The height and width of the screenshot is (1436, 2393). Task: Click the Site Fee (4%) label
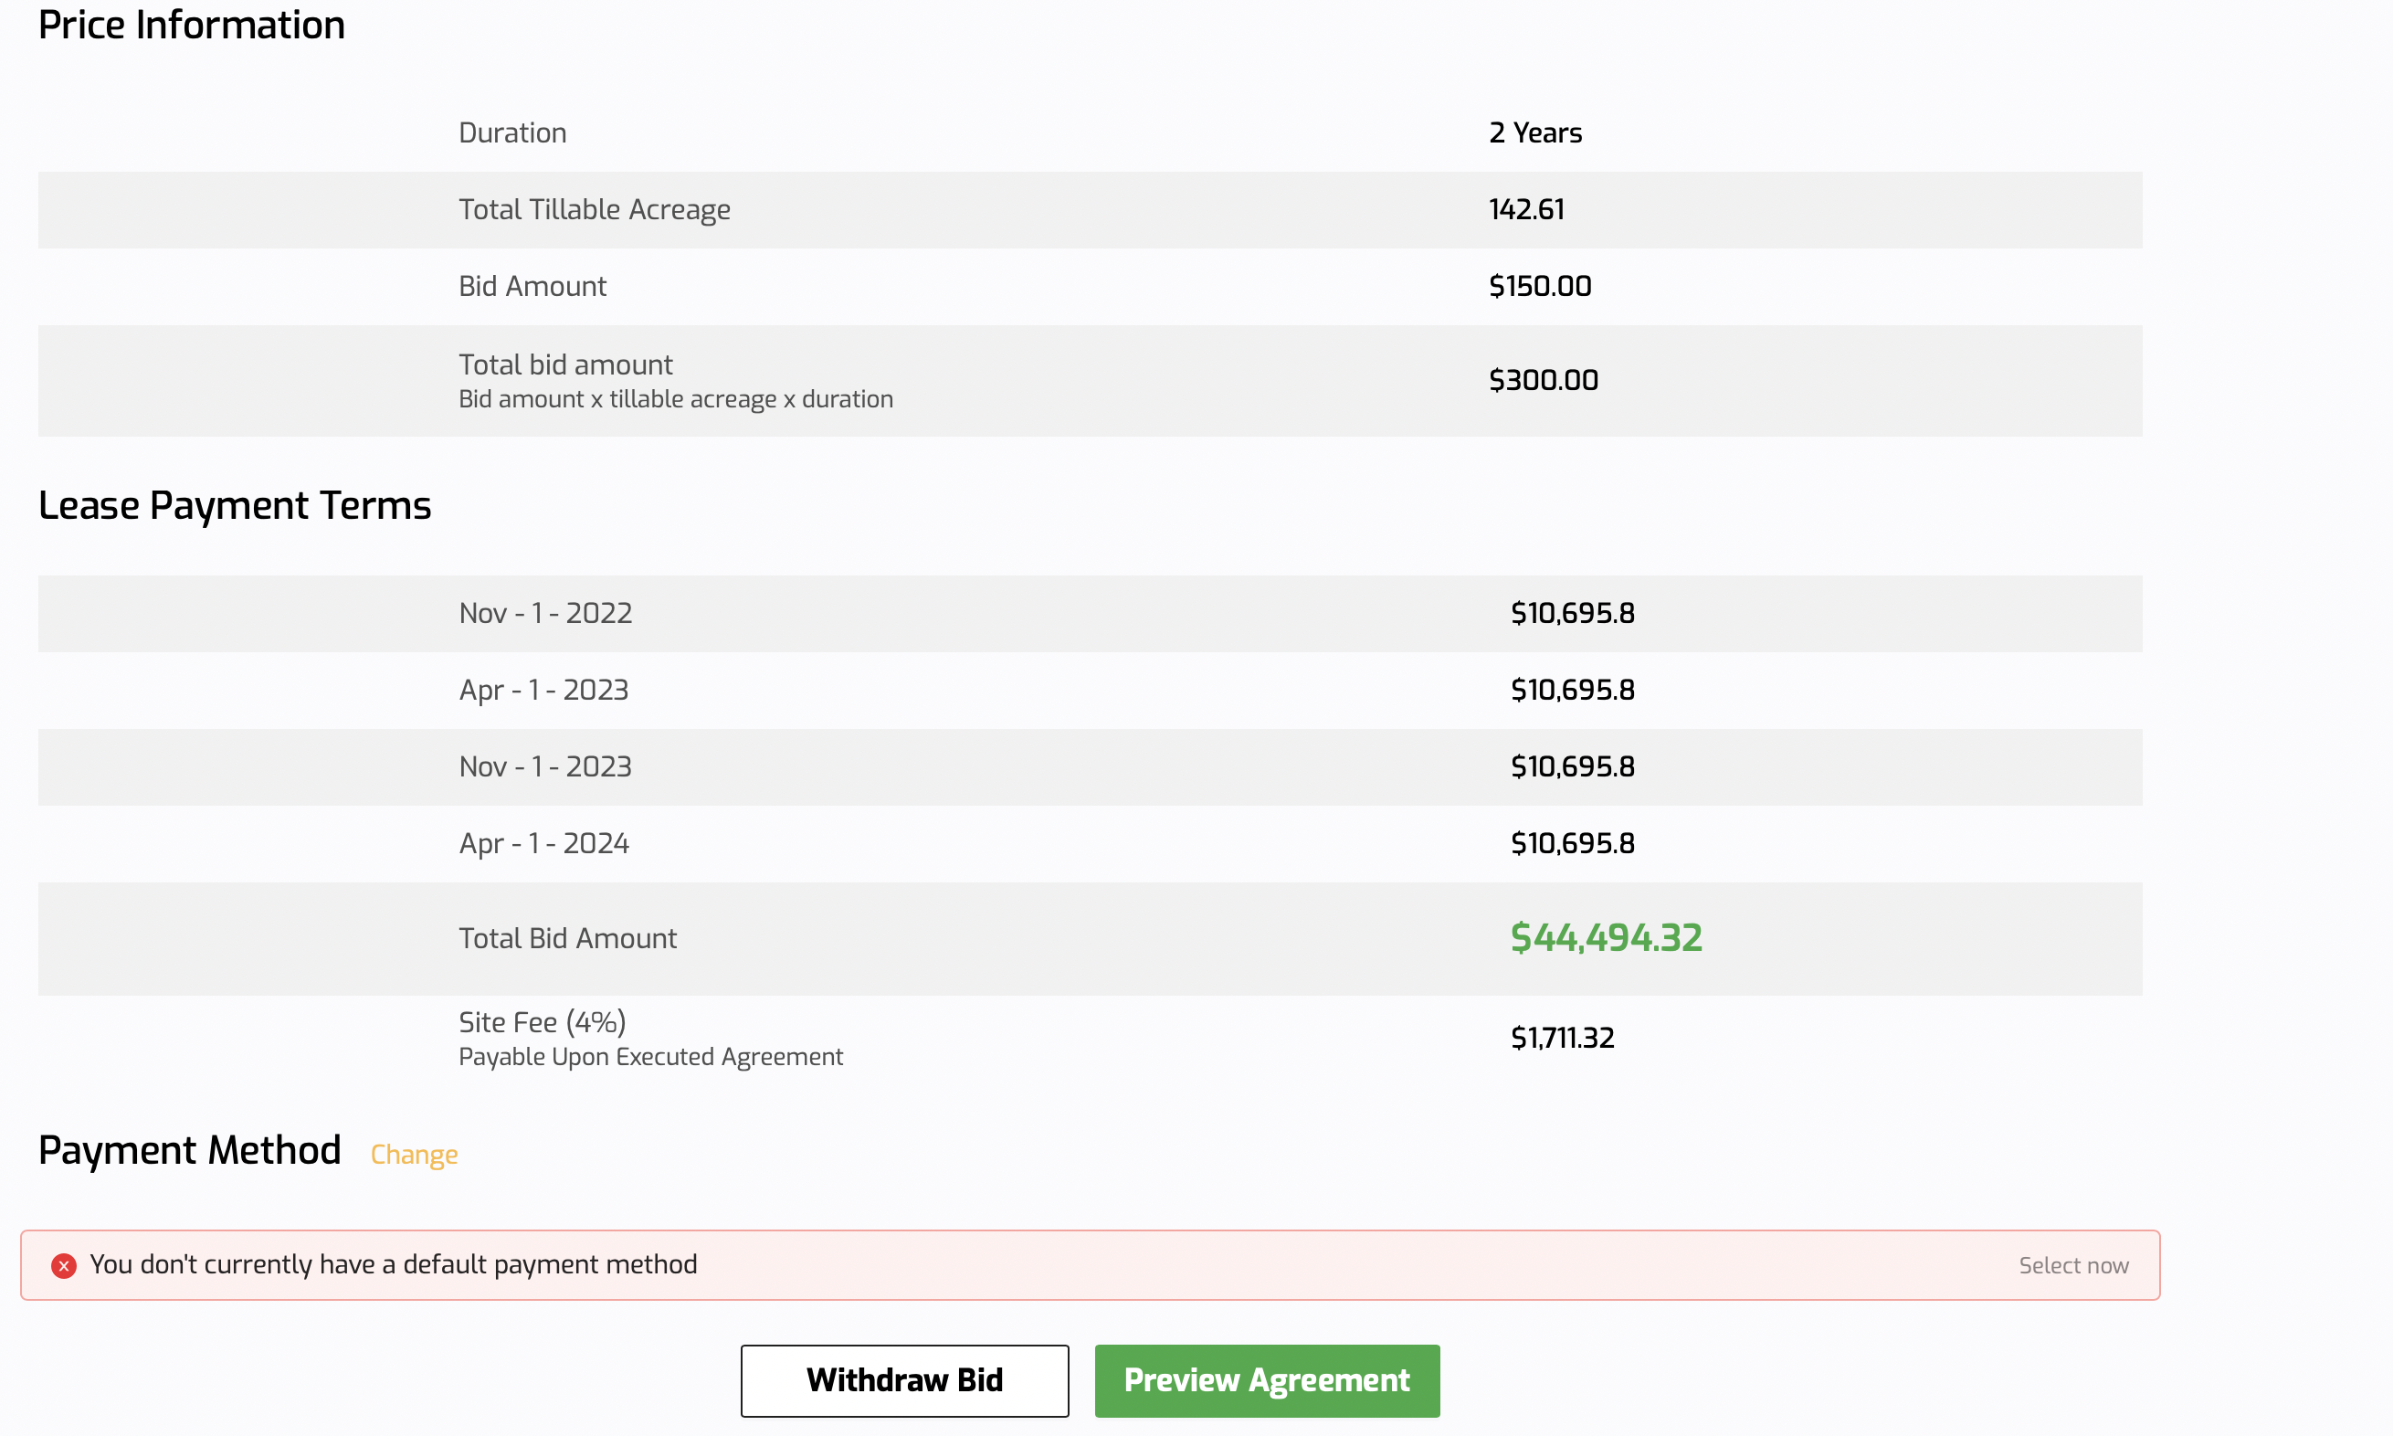[x=543, y=1022]
